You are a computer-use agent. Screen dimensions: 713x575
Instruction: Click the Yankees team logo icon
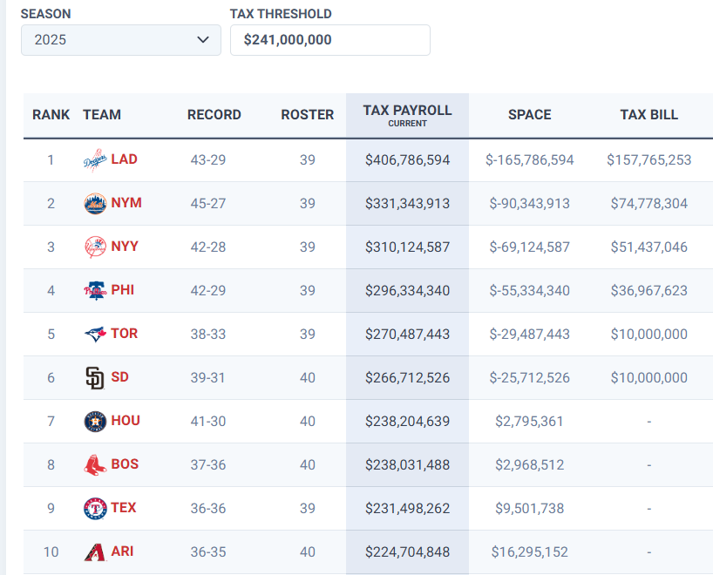tap(94, 247)
